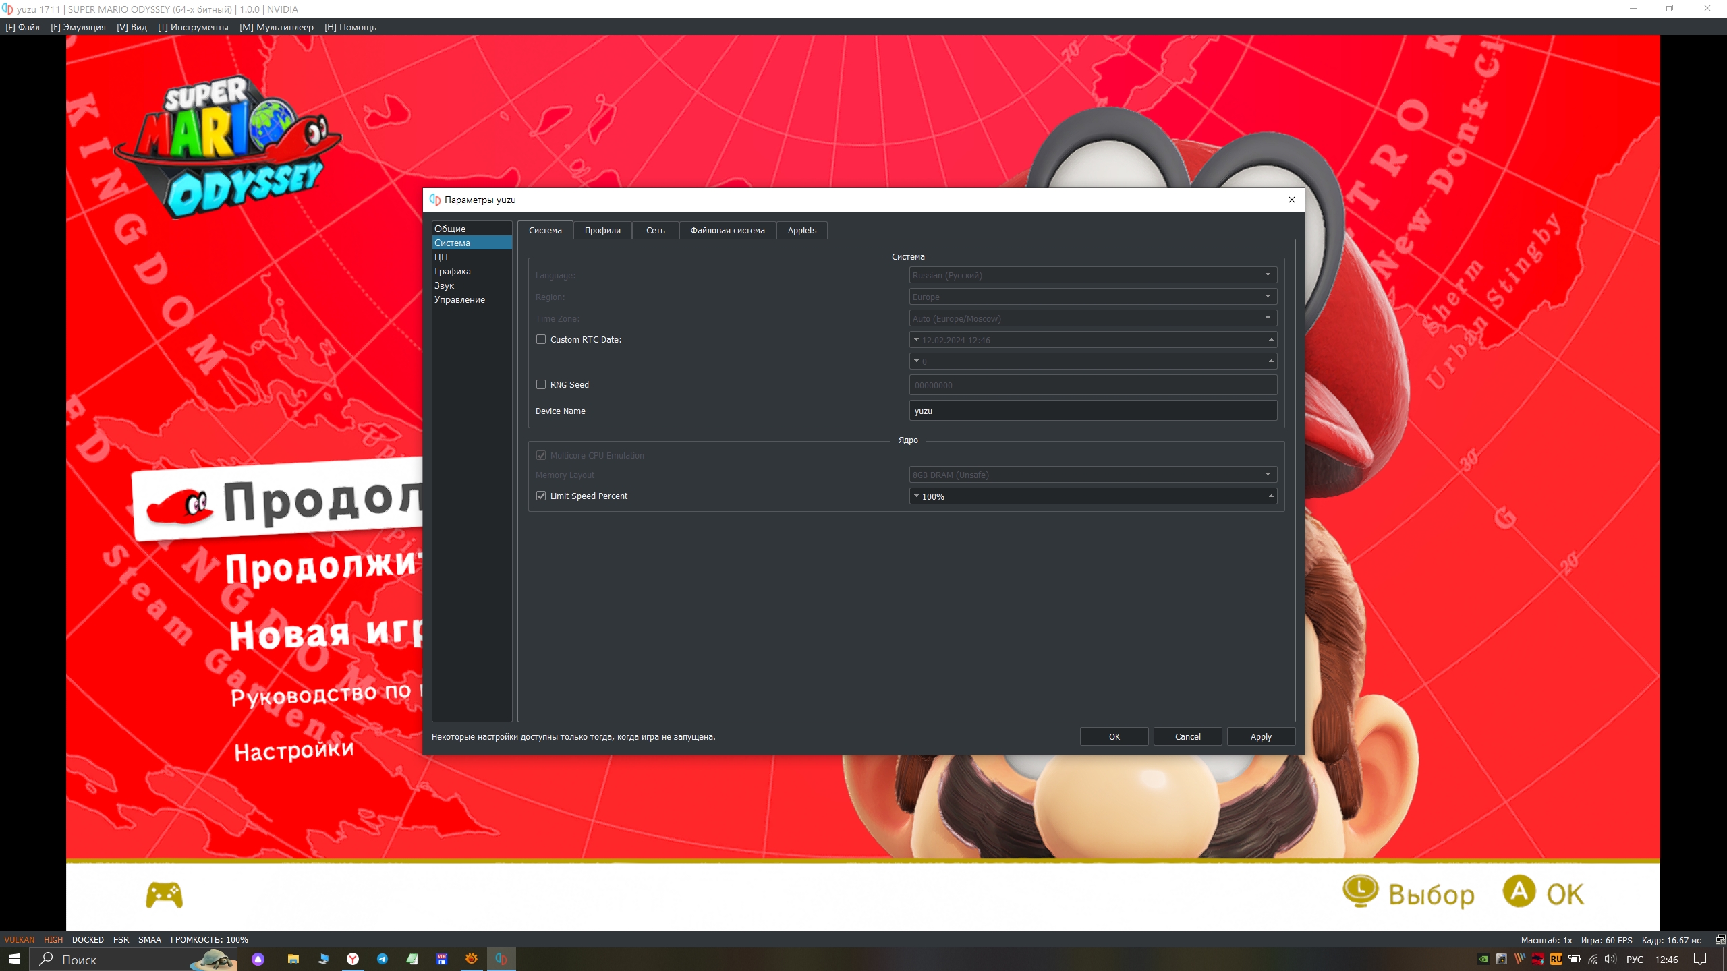This screenshot has width=1727, height=971.
Task: Switch to the Профили tab
Action: tap(602, 230)
